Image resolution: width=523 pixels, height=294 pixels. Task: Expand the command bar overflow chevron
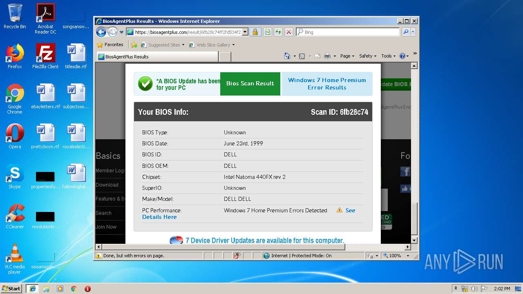pyautogui.click(x=415, y=53)
